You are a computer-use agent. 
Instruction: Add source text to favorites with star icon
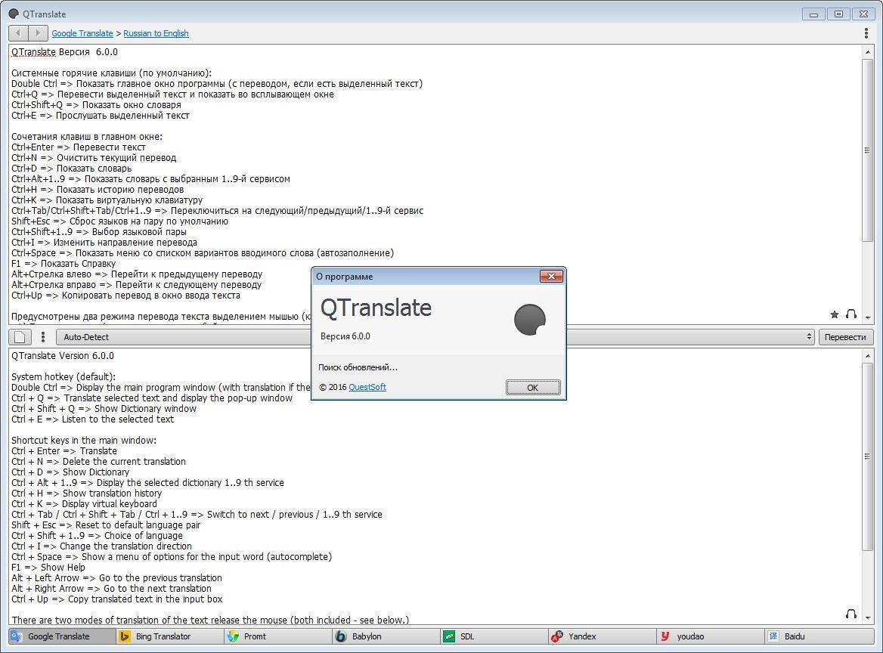click(835, 314)
